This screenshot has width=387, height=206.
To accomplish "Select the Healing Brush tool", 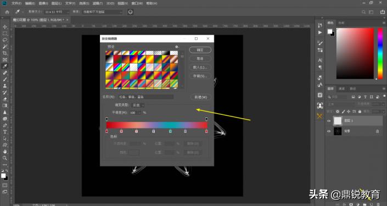I will click(5, 73).
